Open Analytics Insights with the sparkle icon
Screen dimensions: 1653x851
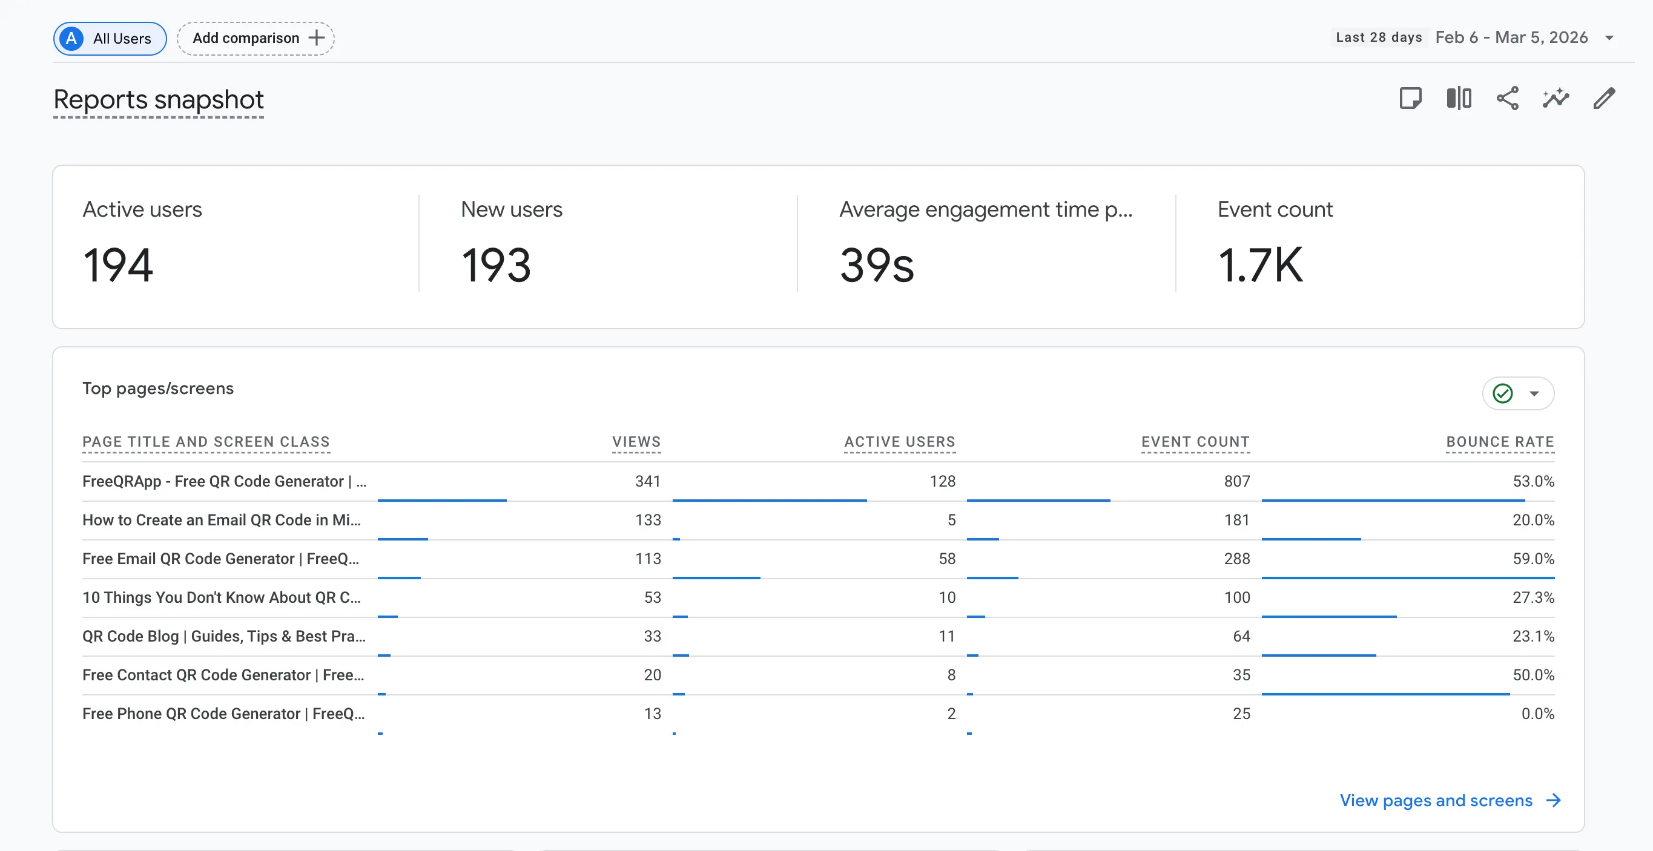[x=1556, y=98]
